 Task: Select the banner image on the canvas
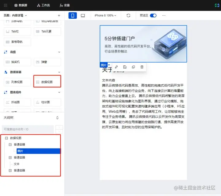pos(143,44)
